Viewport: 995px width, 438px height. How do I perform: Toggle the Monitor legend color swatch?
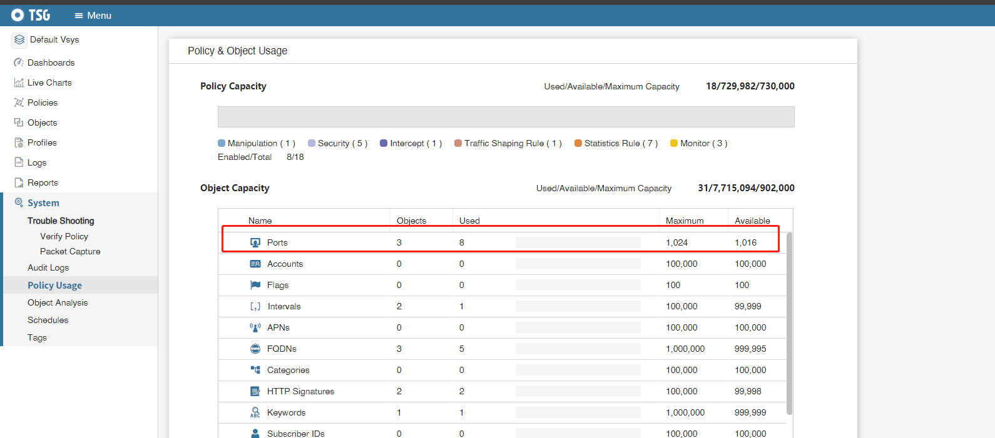pyautogui.click(x=674, y=143)
